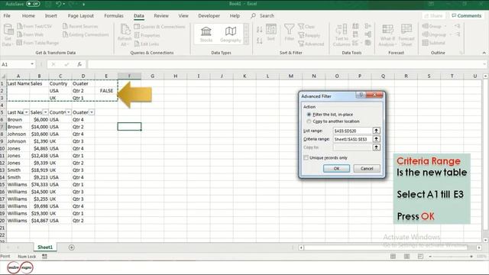Adjust the zoom slider in status bar
Image resolution: width=489 pixels, height=275 pixels.
point(451,257)
